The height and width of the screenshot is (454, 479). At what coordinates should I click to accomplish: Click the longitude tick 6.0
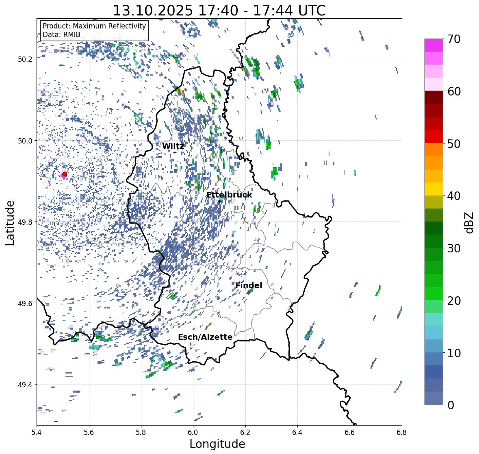pyautogui.click(x=193, y=432)
